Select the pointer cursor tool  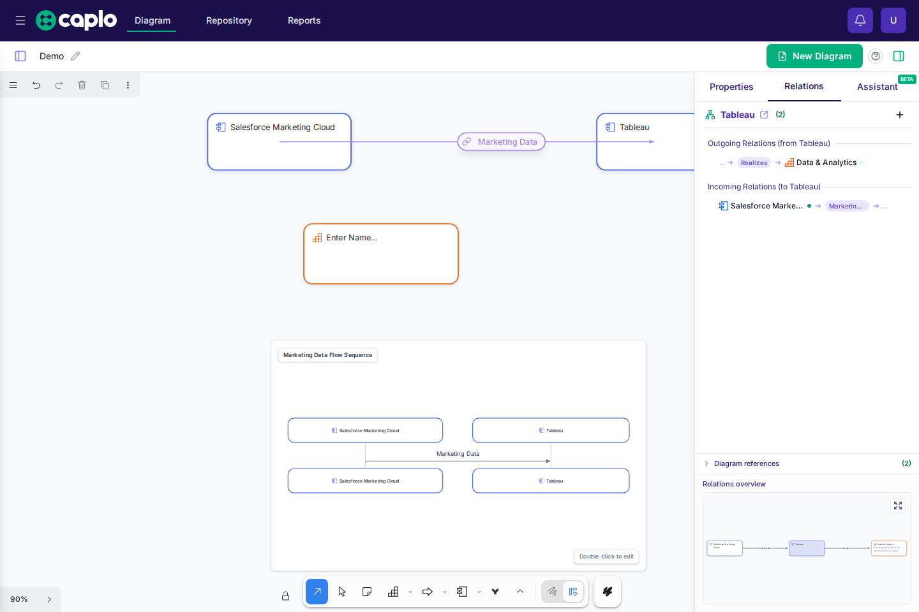click(342, 592)
